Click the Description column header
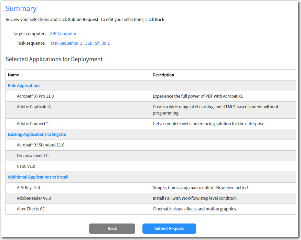This screenshot has width=301, height=240. click(x=163, y=75)
